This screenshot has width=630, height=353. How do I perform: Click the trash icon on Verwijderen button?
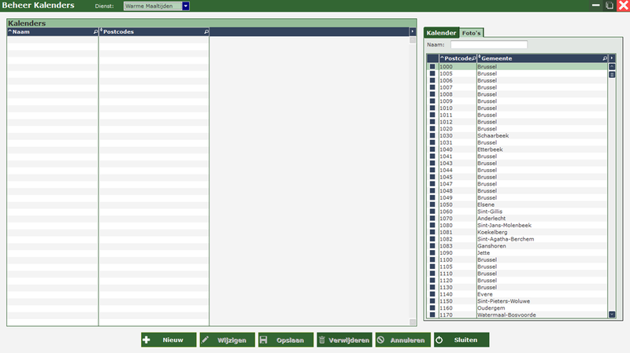click(x=323, y=340)
